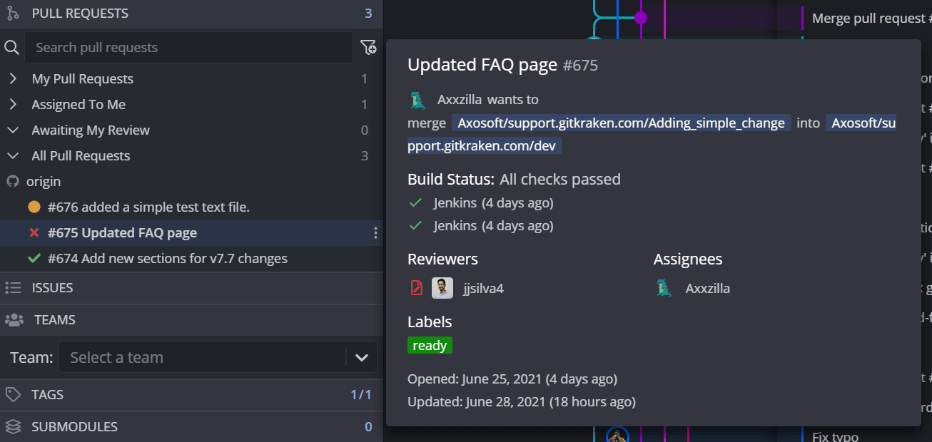The image size is (932, 442).
Task: Click the GitHub icon next to origin
Action: click(12, 181)
